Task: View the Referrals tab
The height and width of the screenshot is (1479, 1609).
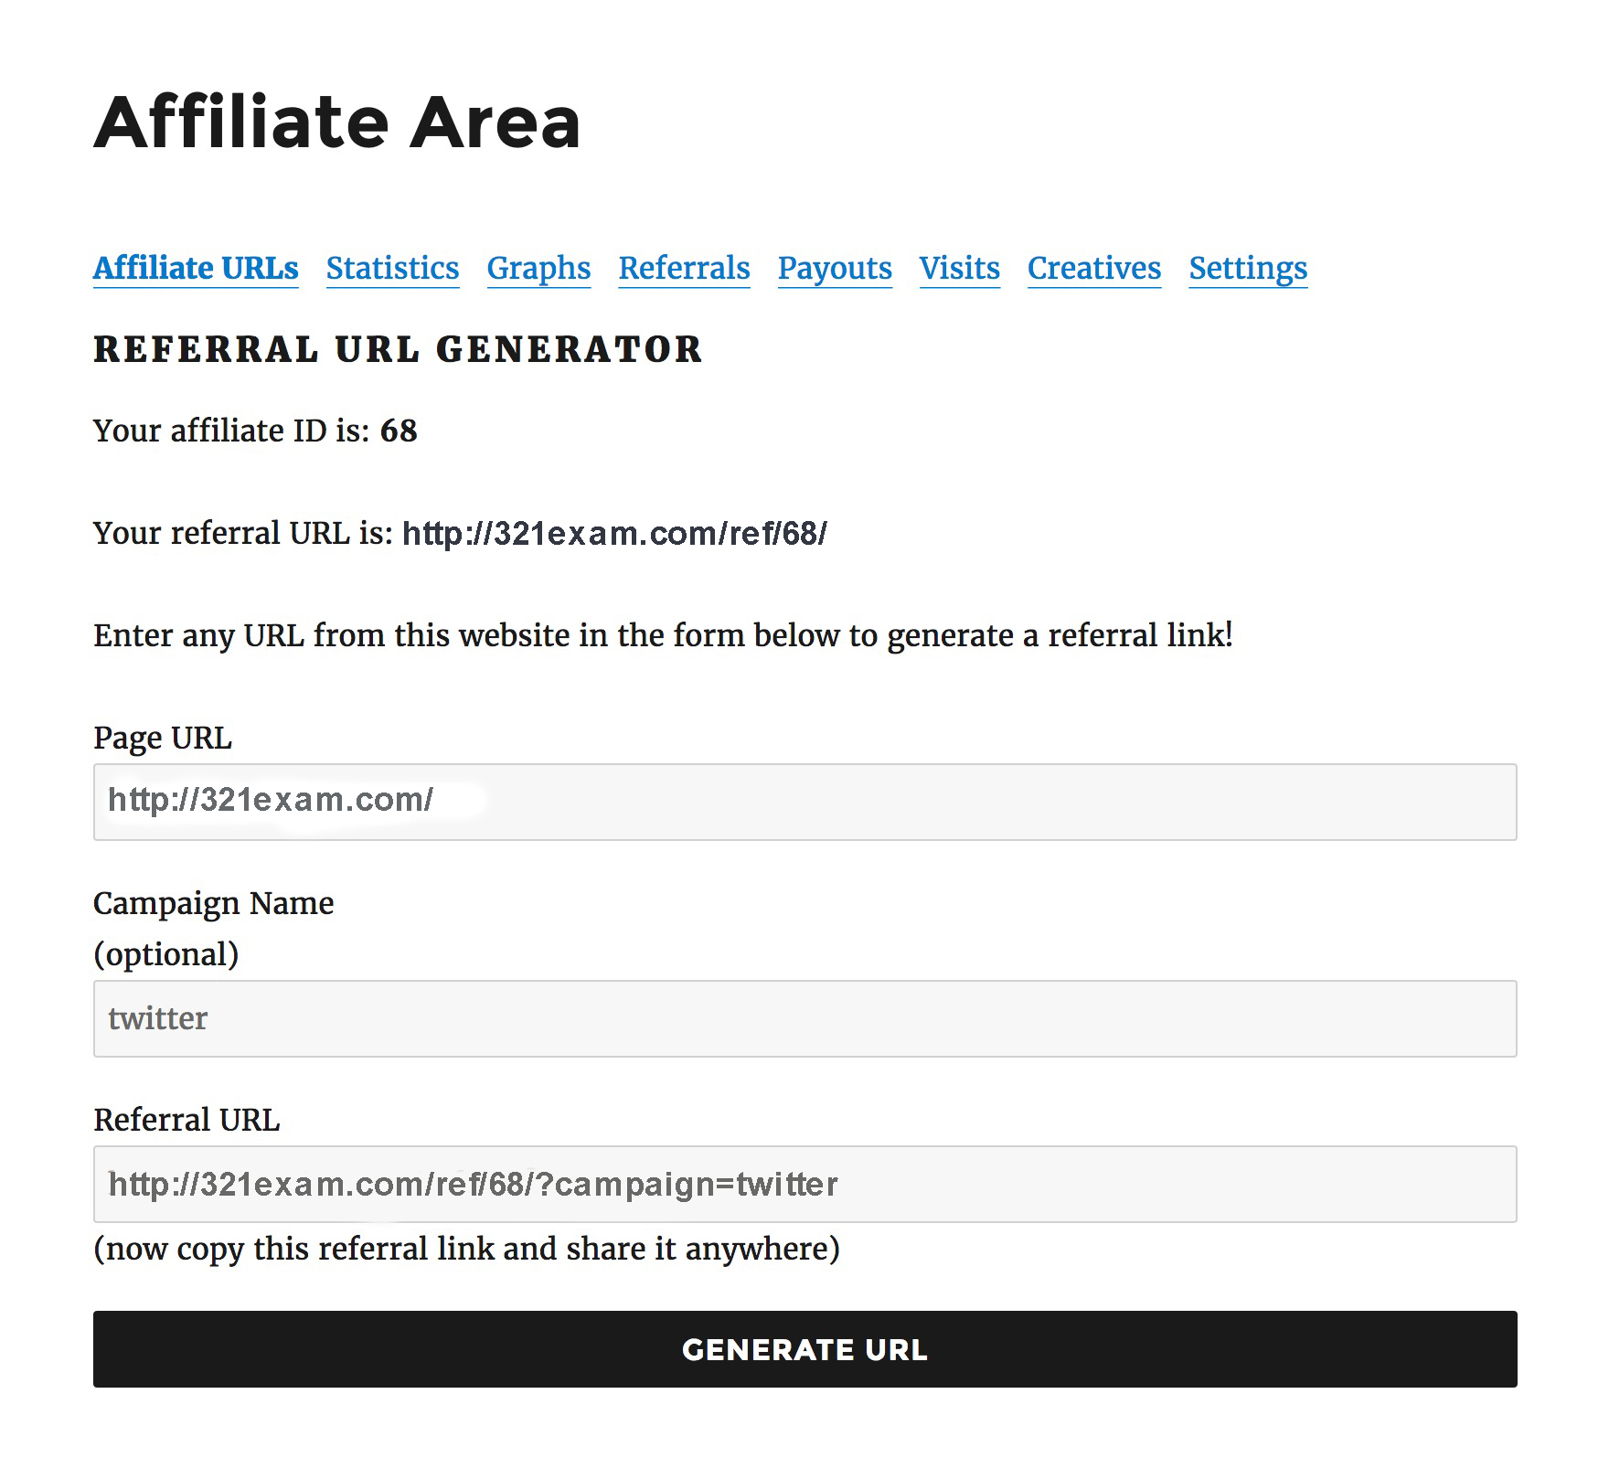Action: tap(684, 268)
